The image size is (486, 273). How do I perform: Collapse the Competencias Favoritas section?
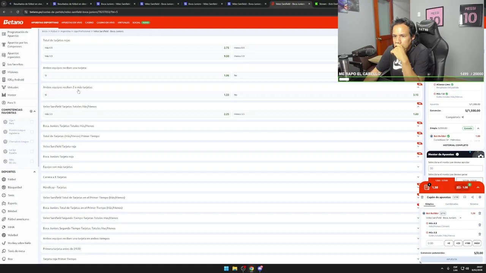click(35, 111)
